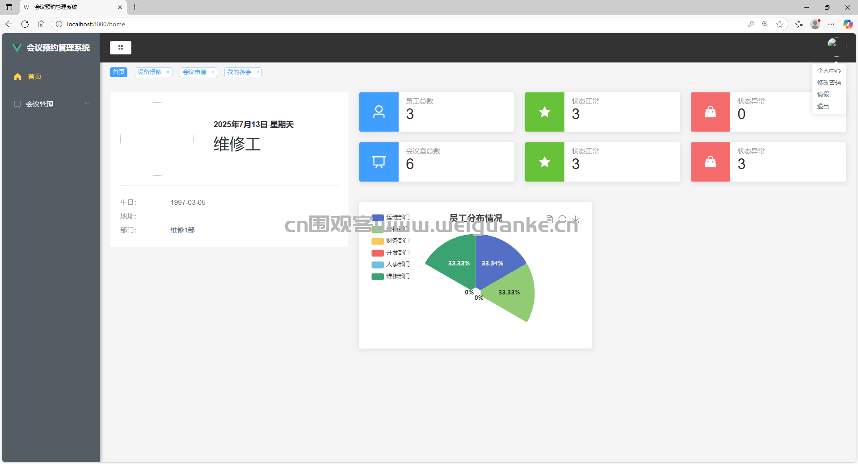Viewport: 858px width, 464px height.
Task: Switch to the 首页 tab
Action: pos(118,72)
